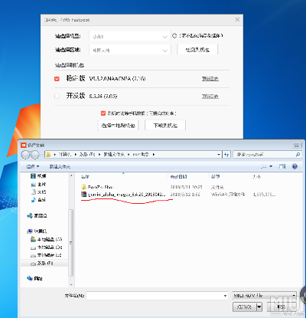306x318 pixels.
Task: Select 计算机 (Computer) in the sidebar tree
Action: point(37,231)
